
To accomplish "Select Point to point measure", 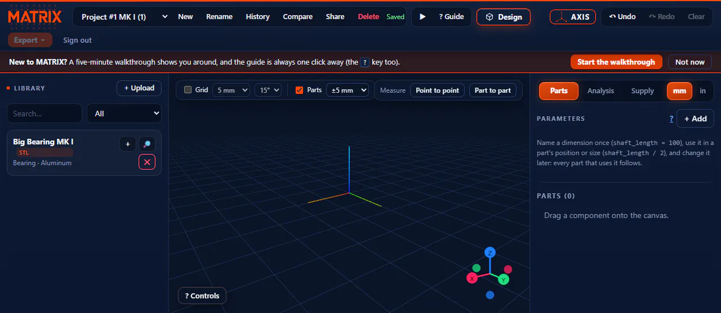I will pyautogui.click(x=437, y=90).
